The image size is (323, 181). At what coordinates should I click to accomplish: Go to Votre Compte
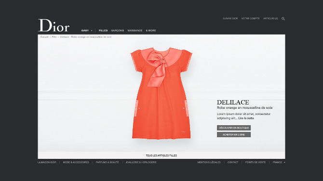click(x=250, y=18)
